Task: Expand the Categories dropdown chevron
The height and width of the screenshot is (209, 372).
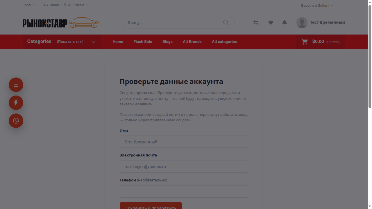Action: point(93,42)
